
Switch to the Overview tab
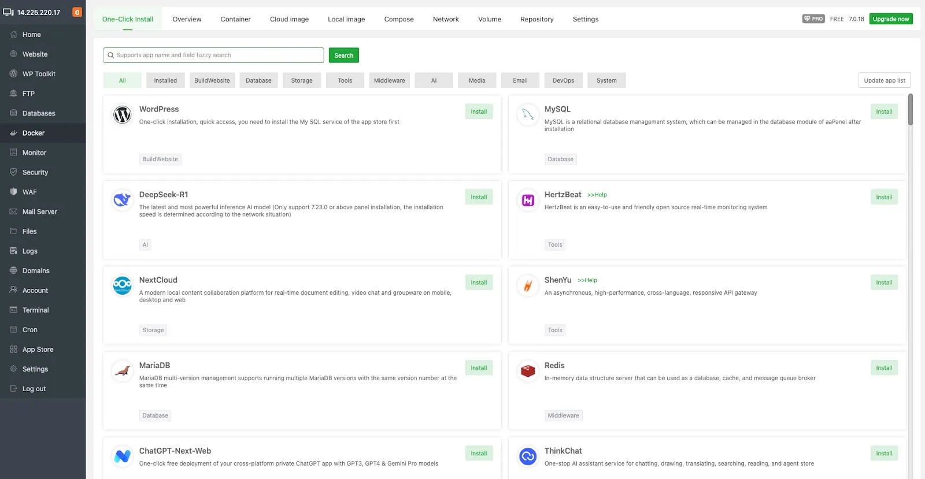pyautogui.click(x=187, y=19)
